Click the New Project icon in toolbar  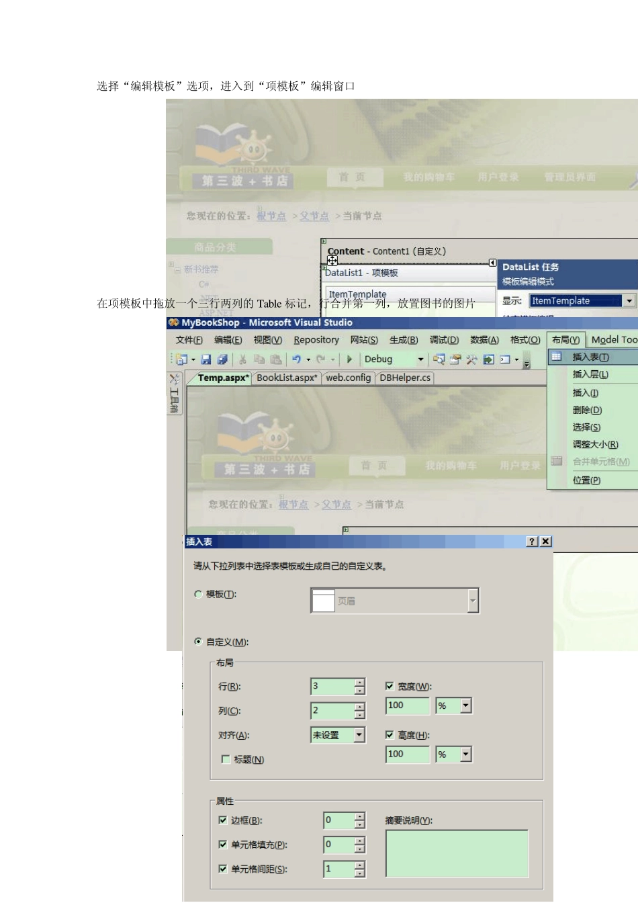point(181,359)
